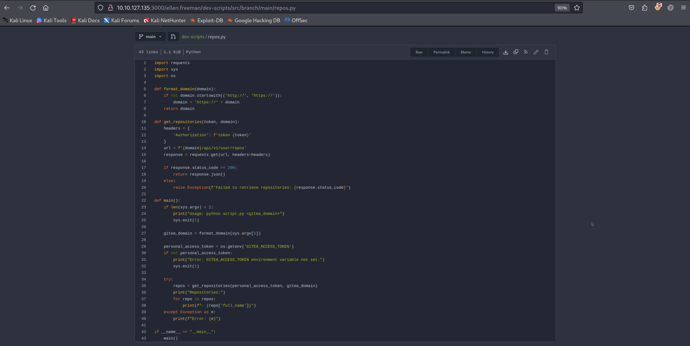Get the Permalink for this file

[441, 52]
